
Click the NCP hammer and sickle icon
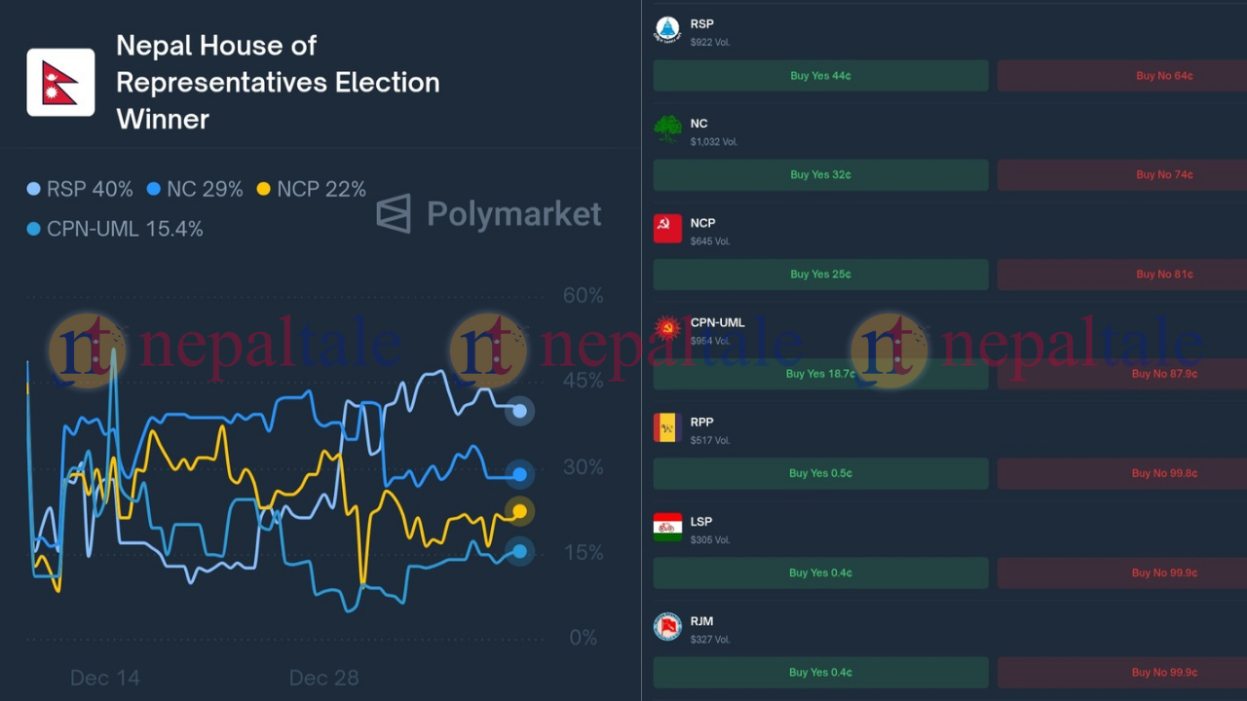tap(667, 229)
